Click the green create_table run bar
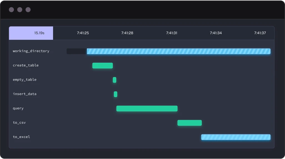285x159 pixels. click(x=102, y=66)
